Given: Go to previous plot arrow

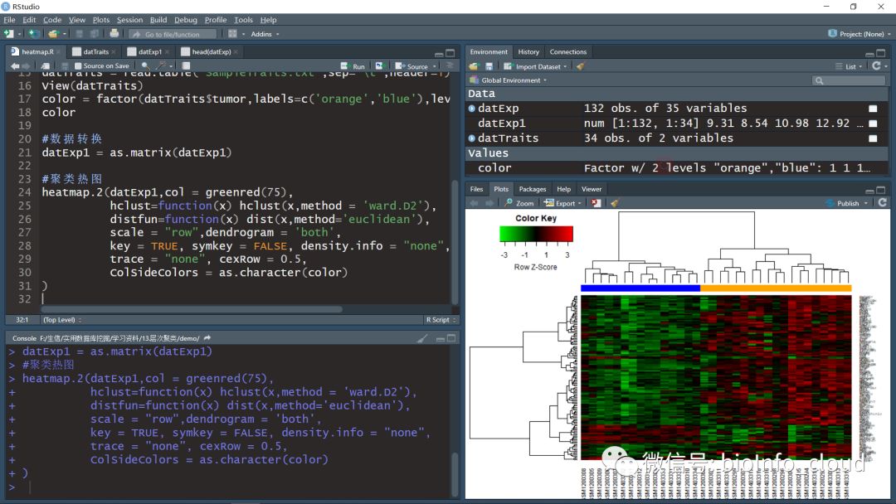Looking at the screenshot, I should pyautogui.click(x=474, y=203).
